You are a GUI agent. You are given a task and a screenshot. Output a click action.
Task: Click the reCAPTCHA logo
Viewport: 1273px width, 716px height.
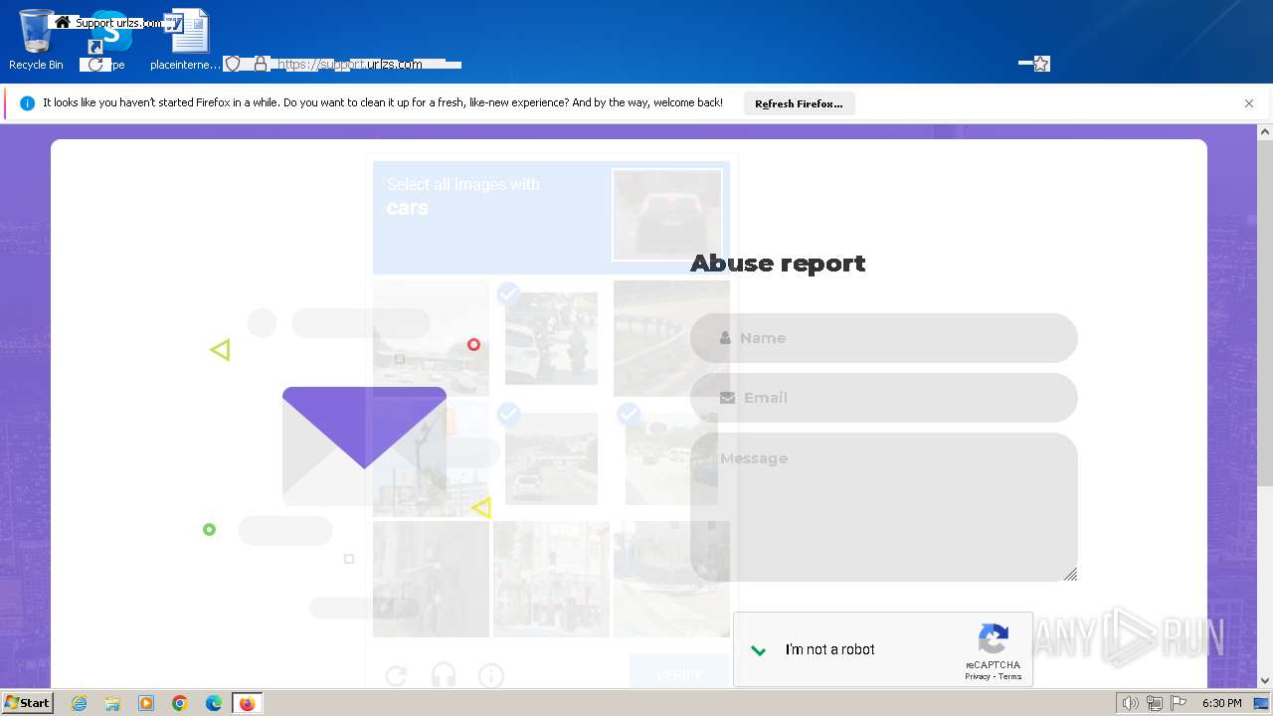coord(994,639)
